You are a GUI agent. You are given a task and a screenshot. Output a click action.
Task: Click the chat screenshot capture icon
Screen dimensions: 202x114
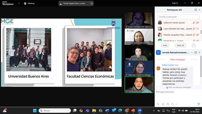coord(173,104)
